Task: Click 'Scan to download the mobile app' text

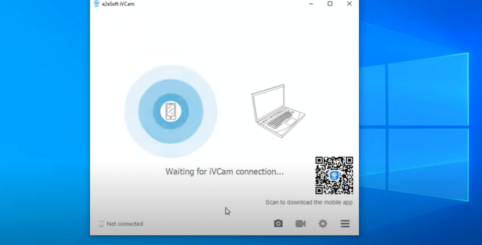Action: click(x=309, y=202)
